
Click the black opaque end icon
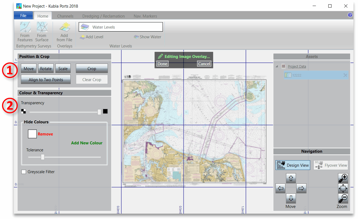(105, 111)
